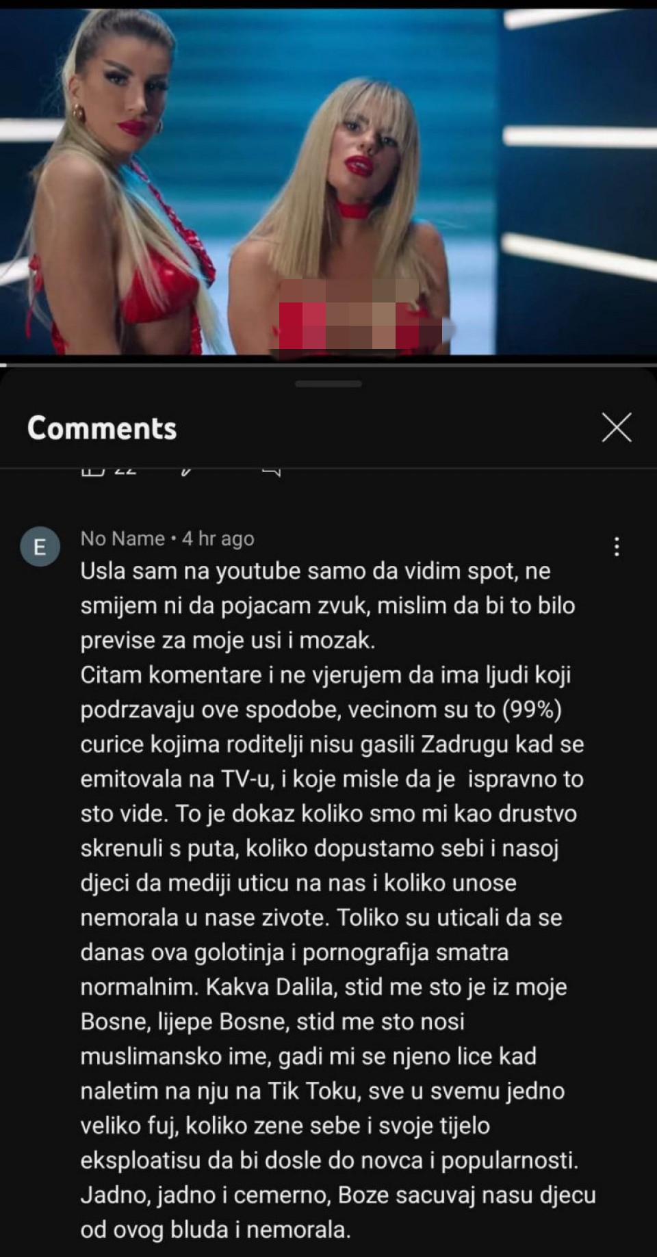Tap the 22 likes count
The image size is (657, 1257).
(125, 471)
